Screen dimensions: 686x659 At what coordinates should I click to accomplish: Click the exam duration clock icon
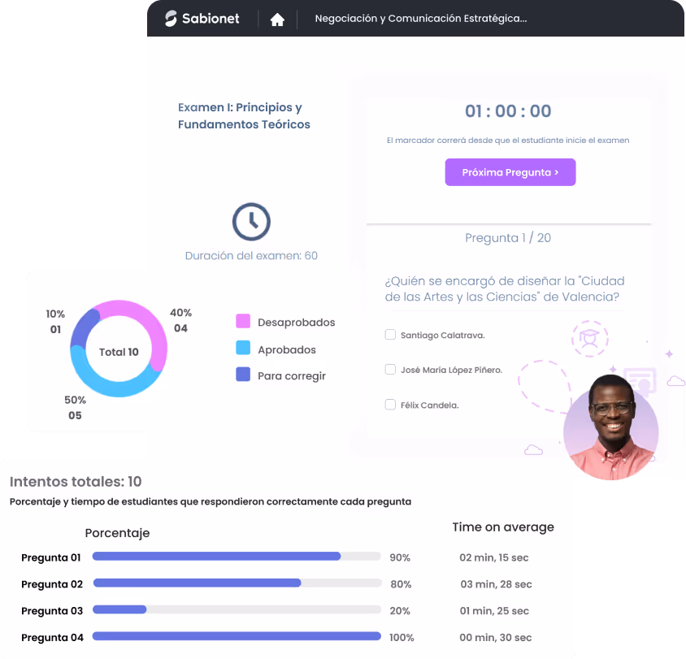[x=251, y=222]
